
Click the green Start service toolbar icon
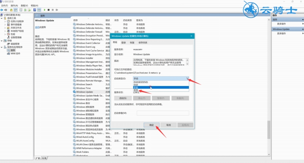44,10
